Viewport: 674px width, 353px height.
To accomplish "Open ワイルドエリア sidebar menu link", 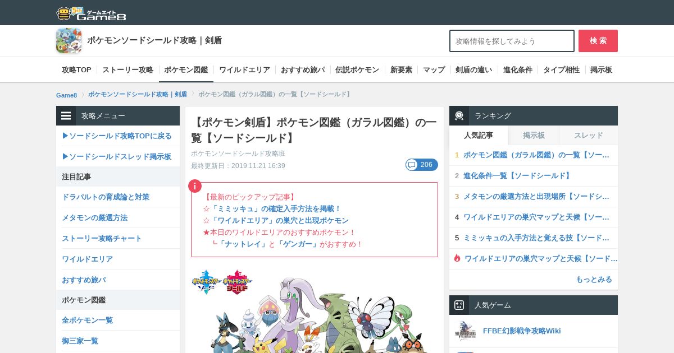I will tap(87, 259).
